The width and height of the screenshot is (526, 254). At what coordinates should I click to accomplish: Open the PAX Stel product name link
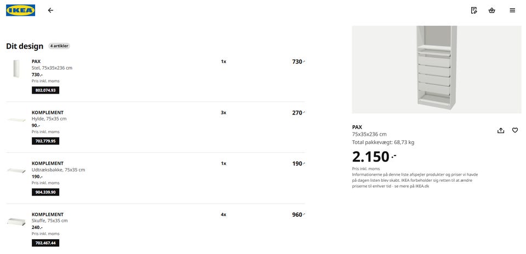(x=36, y=61)
